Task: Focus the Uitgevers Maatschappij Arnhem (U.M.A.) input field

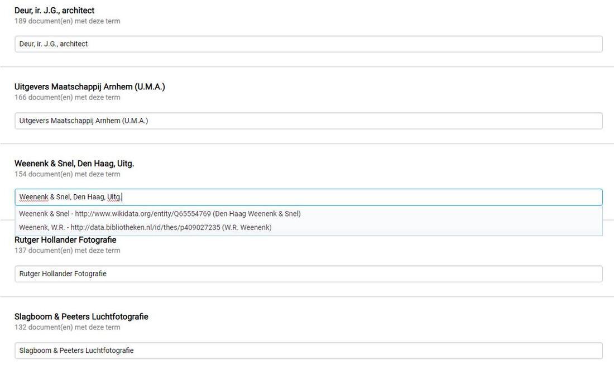Action: coord(309,121)
